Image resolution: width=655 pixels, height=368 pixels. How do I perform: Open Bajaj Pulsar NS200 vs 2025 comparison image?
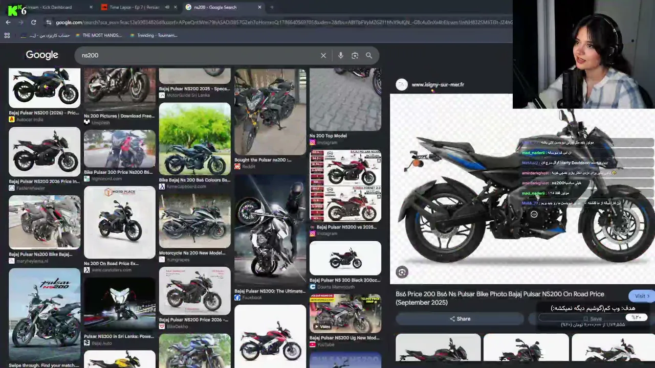pos(345,186)
